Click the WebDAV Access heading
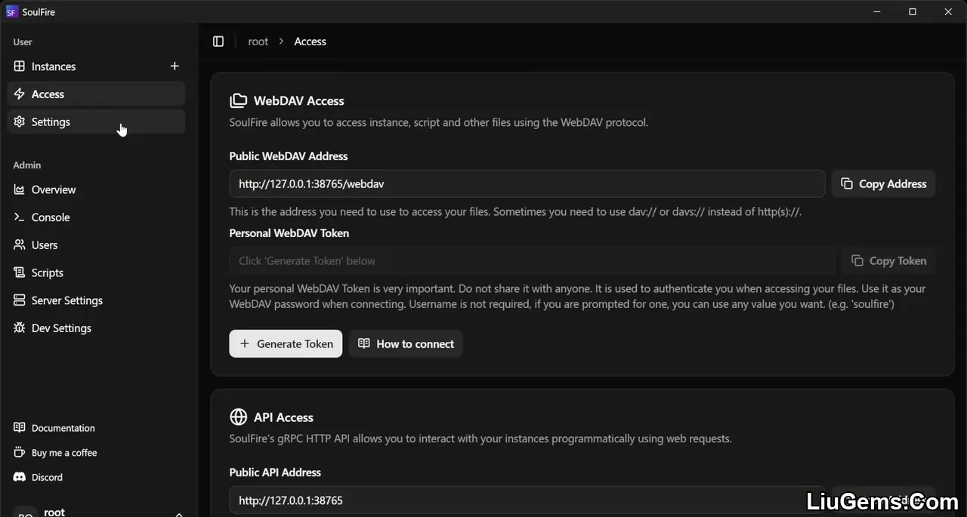Screen dimensions: 967x517 299,100
